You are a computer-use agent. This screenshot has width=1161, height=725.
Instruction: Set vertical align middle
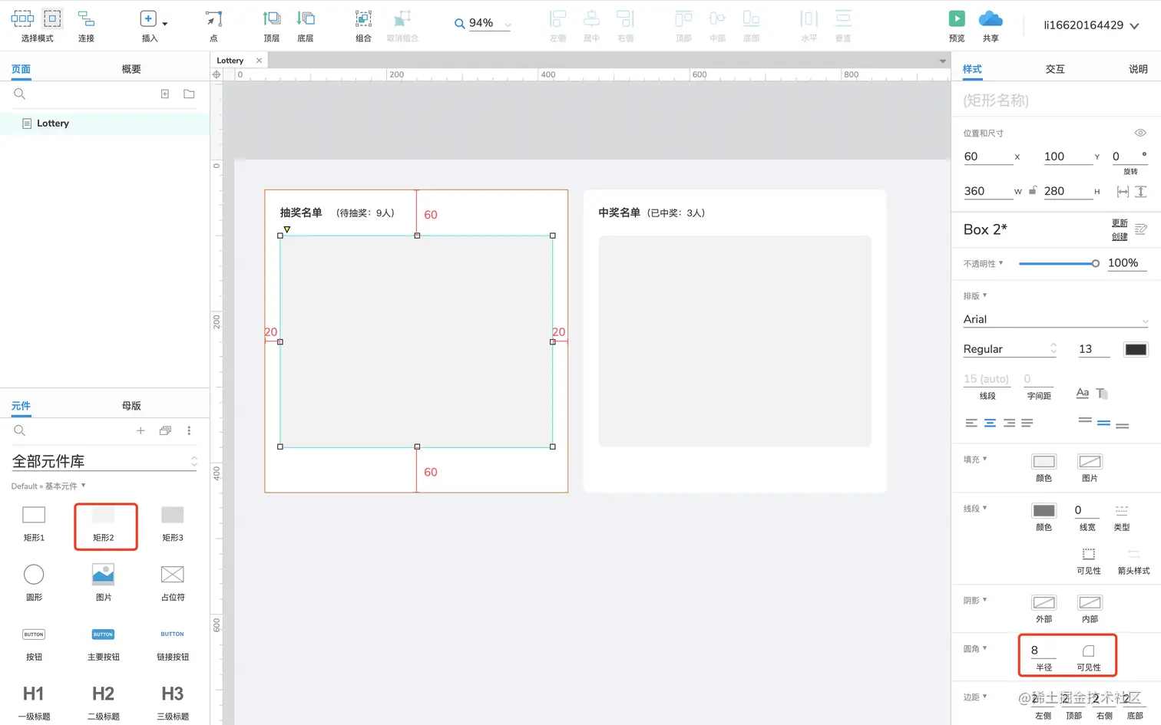pyautogui.click(x=1103, y=423)
